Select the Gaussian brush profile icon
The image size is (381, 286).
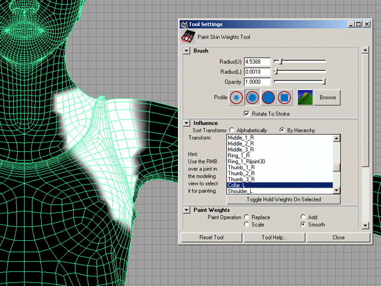(236, 98)
